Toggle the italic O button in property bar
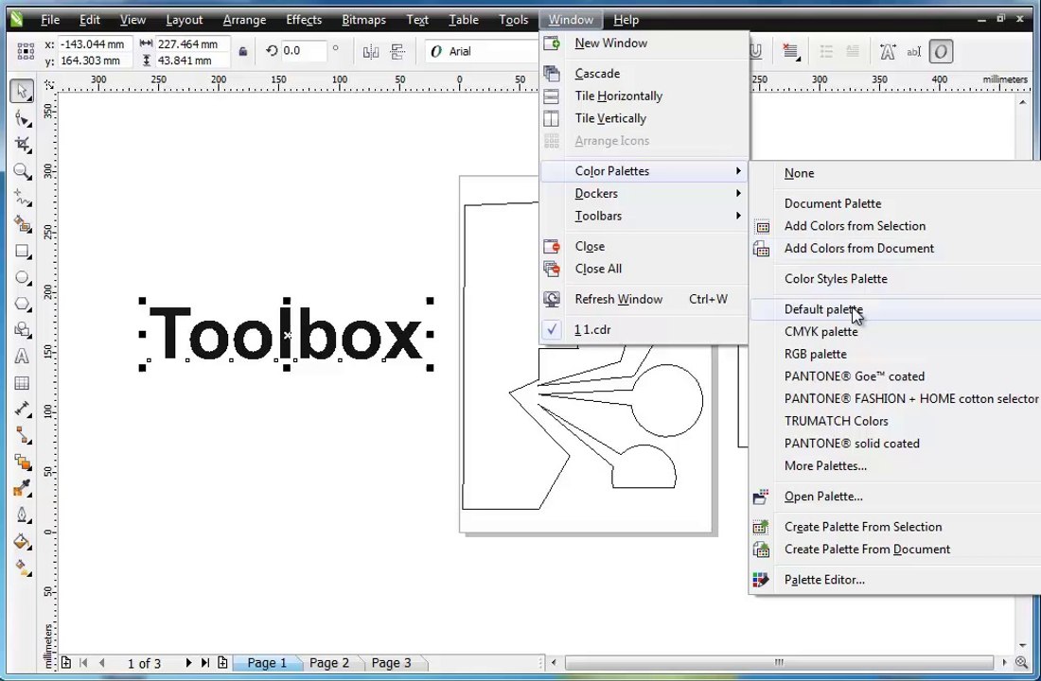The image size is (1041, 681). click(x=941, y=52)
